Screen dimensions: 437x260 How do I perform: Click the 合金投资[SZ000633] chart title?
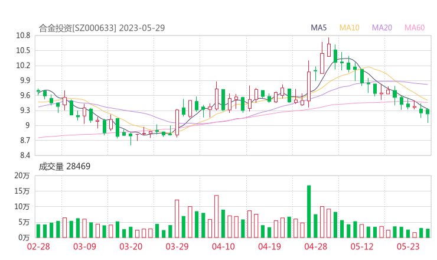tap(77, 28)
